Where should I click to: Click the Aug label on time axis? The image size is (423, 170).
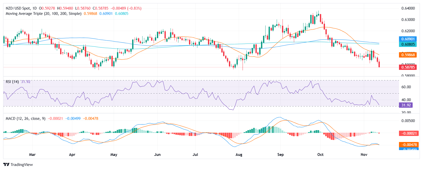(239, 155)
